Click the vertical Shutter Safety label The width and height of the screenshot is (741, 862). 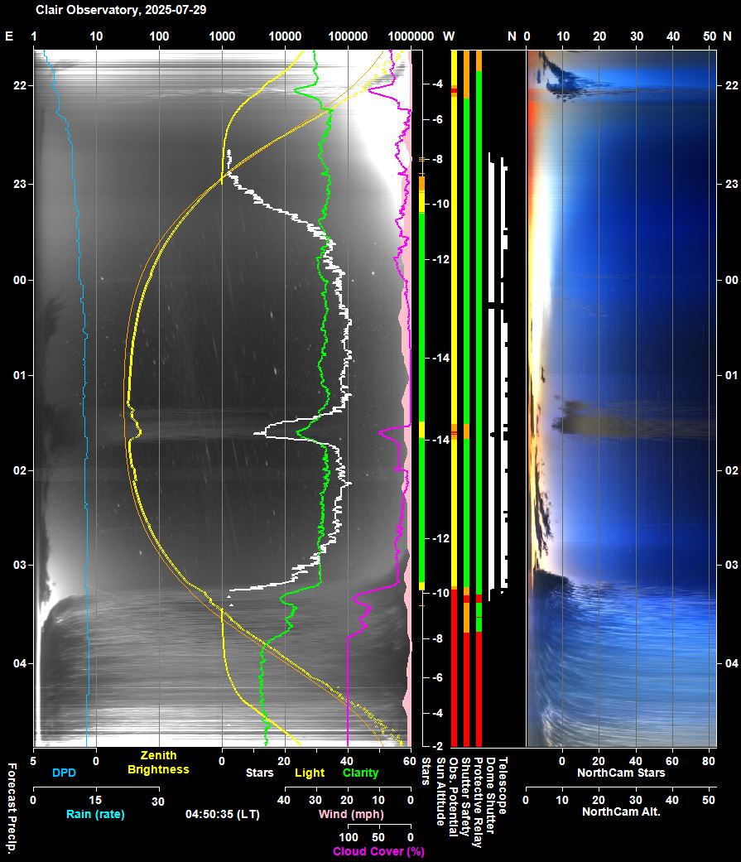pyautogui.click(x=465, y=797)
